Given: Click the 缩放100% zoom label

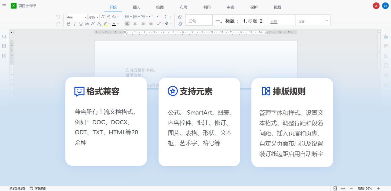Looking at the screenshot, I should (x=365, y=189).
